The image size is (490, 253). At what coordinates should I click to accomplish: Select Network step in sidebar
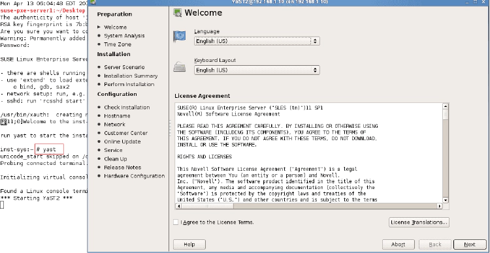coord(115,124)
